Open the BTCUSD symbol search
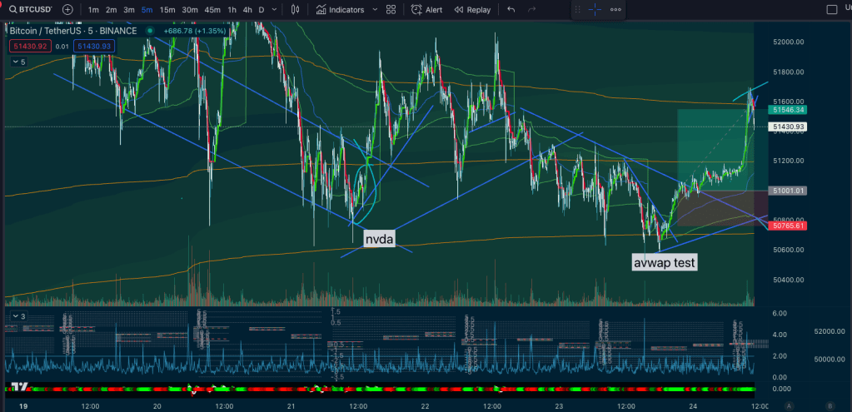The image size is (852, 412). pos(30,10)
